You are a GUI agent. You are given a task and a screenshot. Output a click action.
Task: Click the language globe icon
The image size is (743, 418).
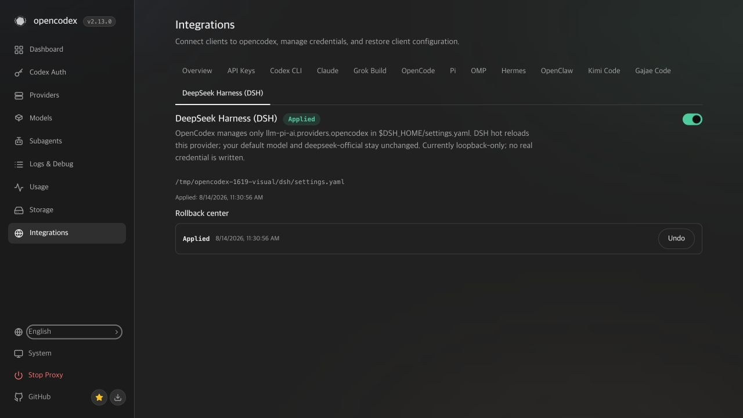(19, 332)
